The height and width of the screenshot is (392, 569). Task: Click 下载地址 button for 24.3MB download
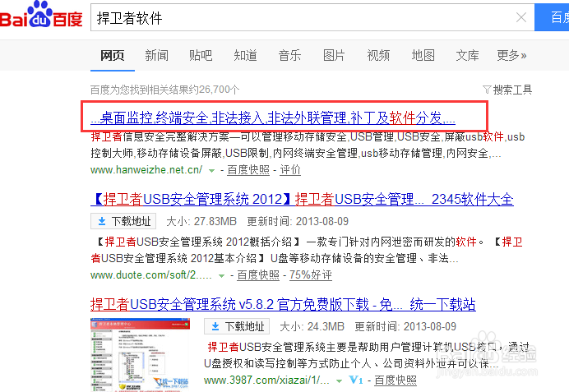coord(237,326)
